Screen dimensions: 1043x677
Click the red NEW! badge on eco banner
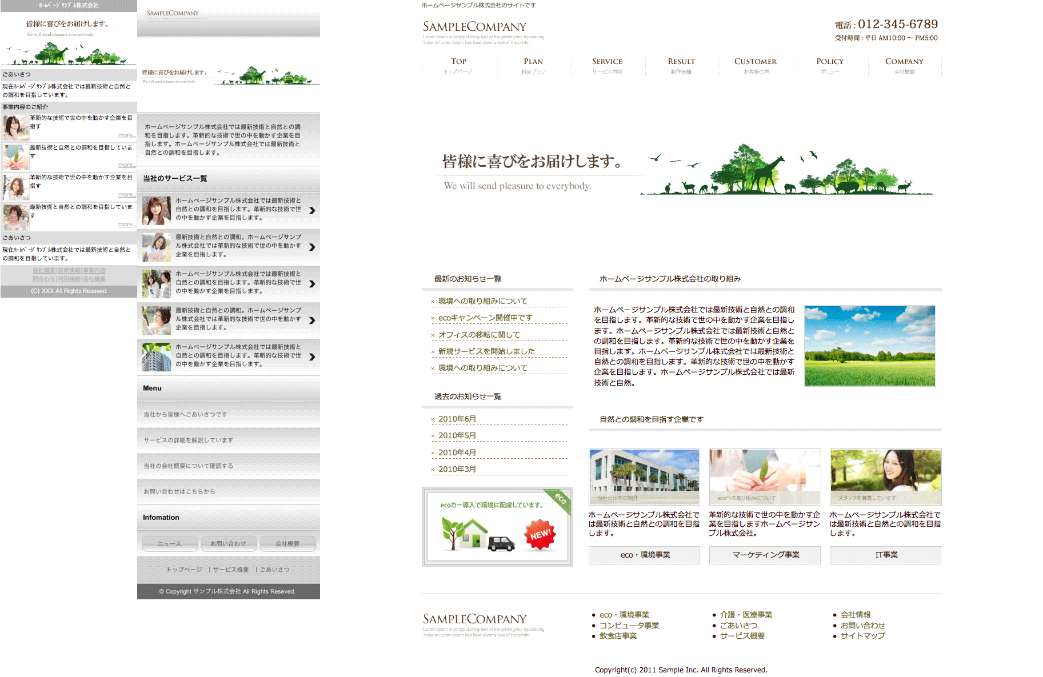[540, 535]
